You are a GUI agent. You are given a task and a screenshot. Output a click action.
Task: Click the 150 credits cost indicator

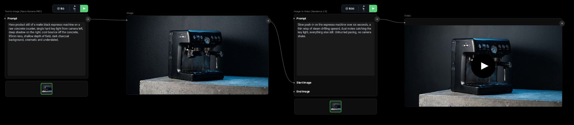(x=61, y=9)
